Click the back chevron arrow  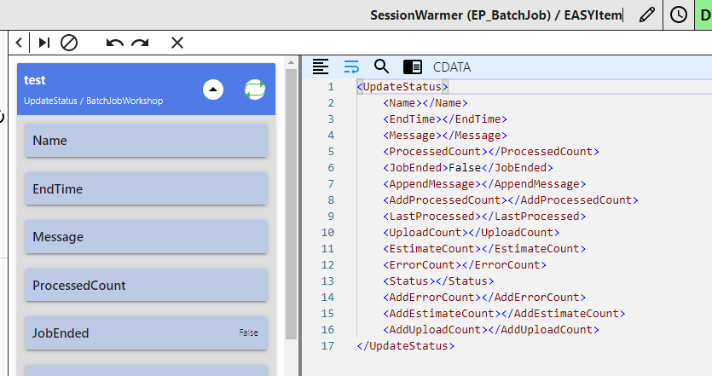pos(19,43)
